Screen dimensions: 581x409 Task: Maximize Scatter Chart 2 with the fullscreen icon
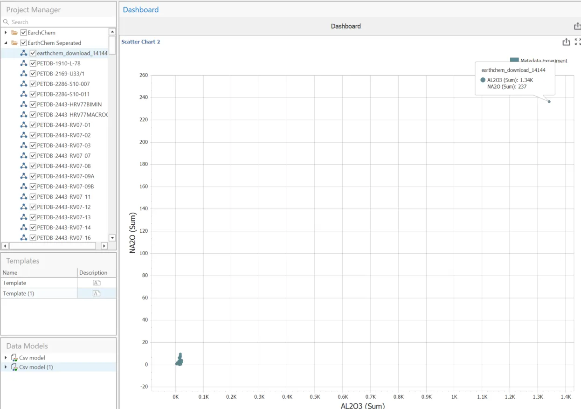coord(578,42)
